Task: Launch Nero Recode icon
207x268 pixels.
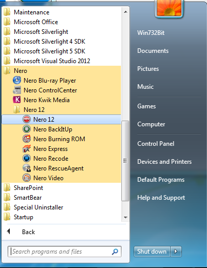Action: tap(27, 159)
